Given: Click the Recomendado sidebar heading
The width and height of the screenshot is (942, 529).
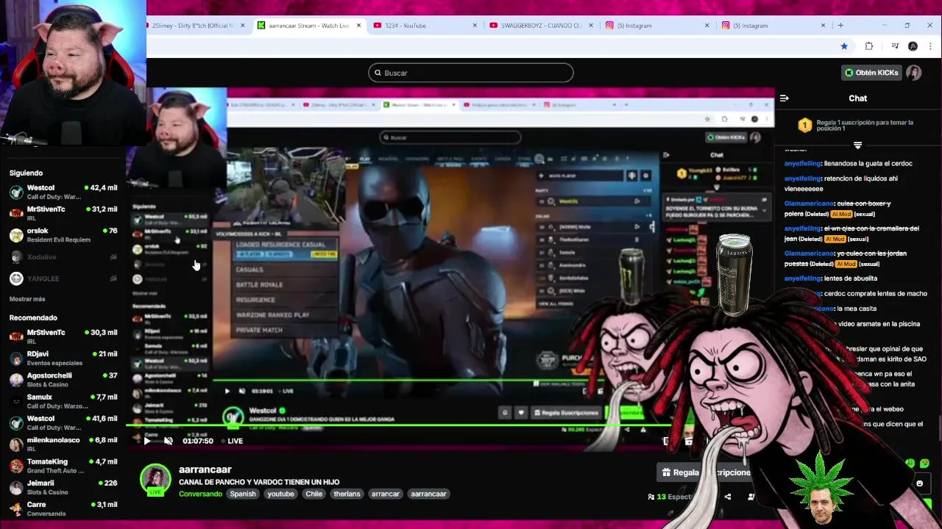Looking at the screenshot, I should 33,317.
